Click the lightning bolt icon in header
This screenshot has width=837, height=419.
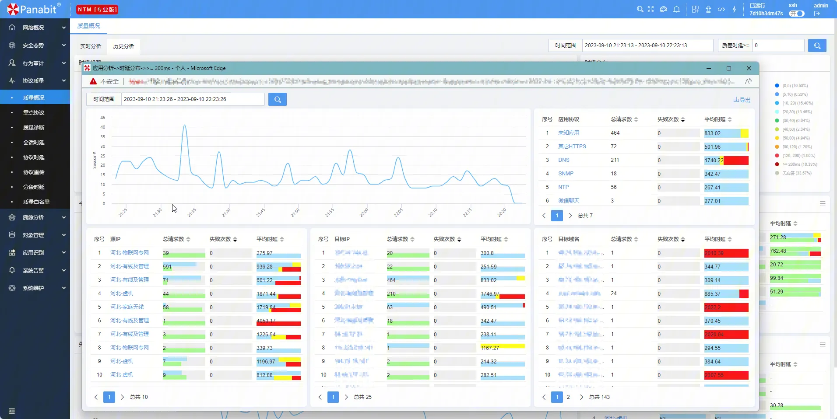pos(734,9)
